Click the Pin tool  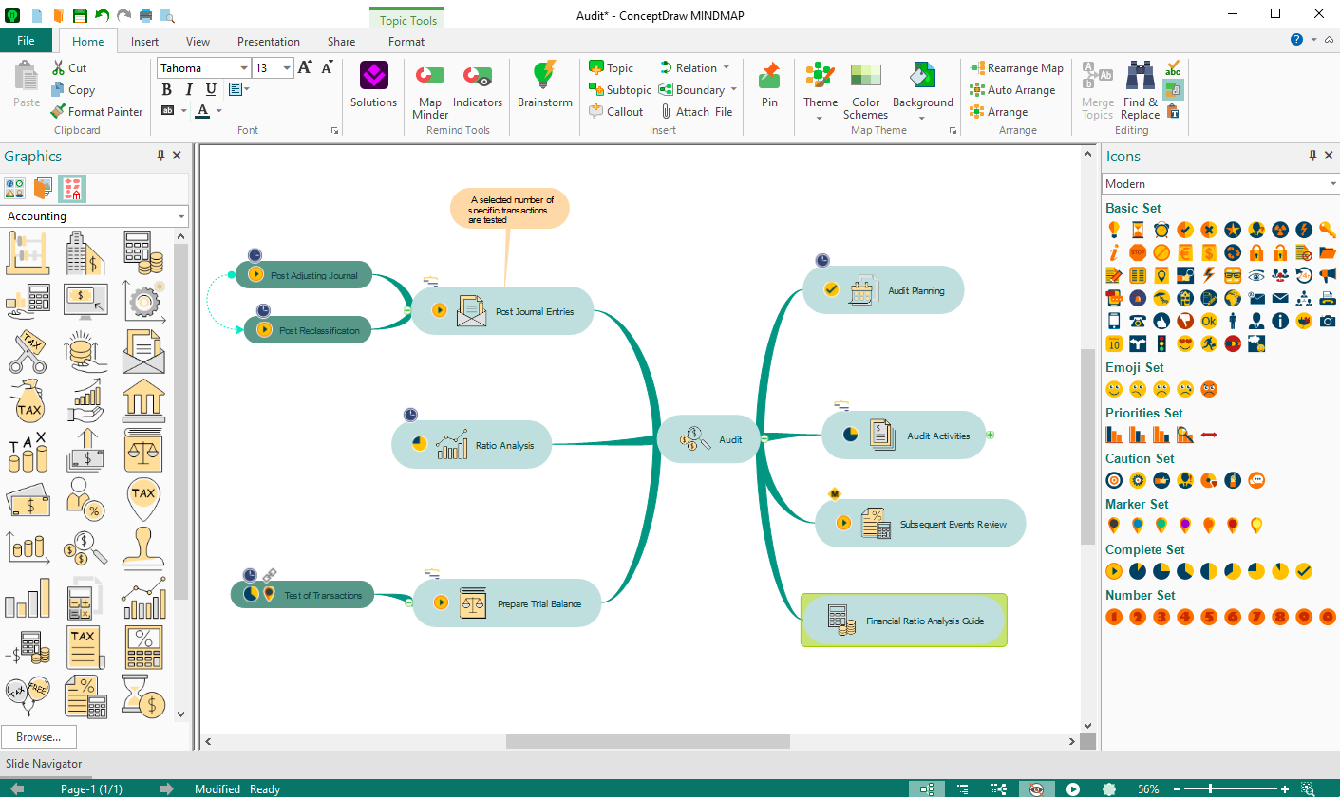(x=769, y=85)
